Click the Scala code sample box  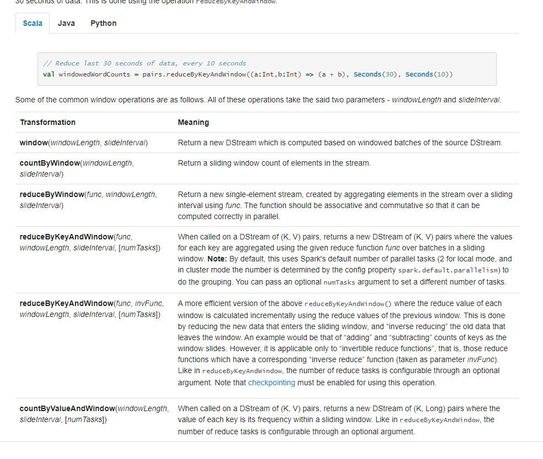point(267,69)
